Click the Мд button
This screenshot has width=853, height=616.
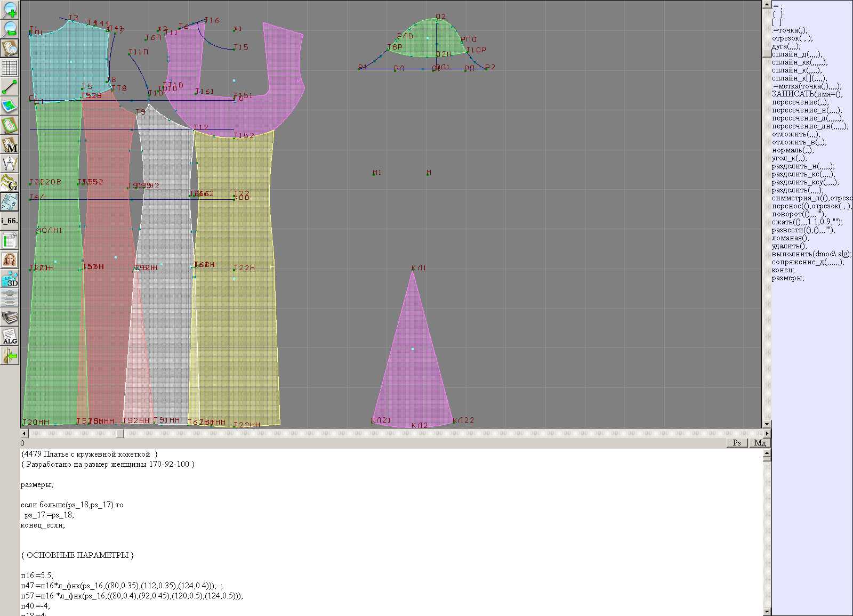click(760, 443)
